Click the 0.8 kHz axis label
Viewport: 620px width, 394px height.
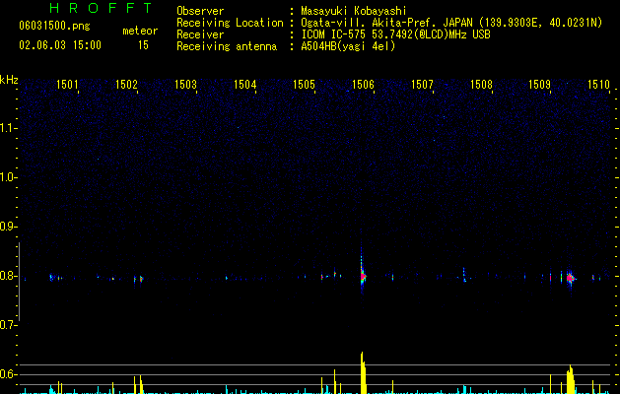(x=9, y=276)
